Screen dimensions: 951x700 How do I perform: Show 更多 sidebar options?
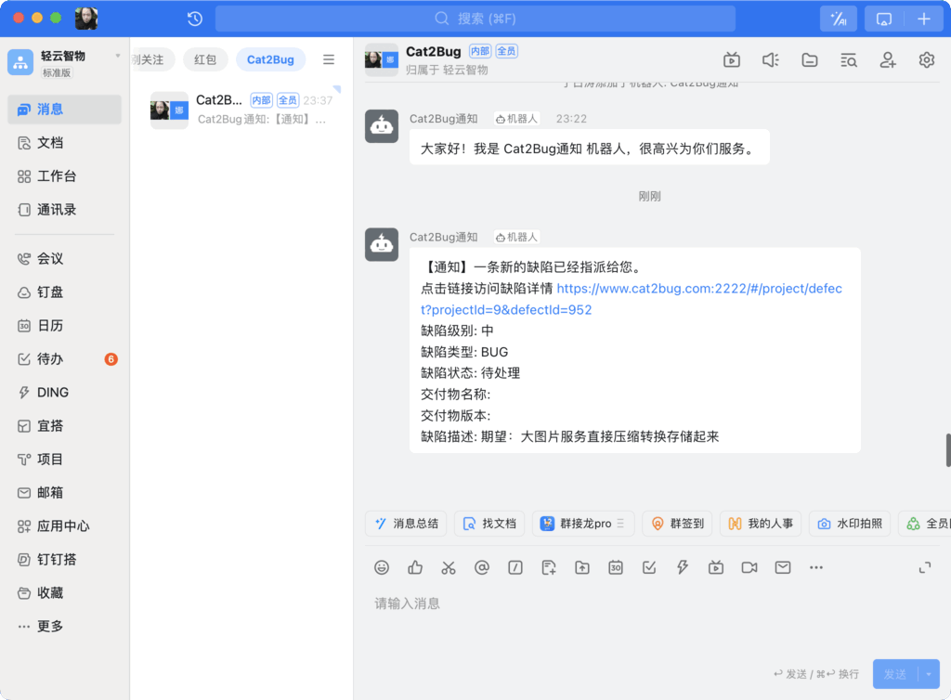64,626
